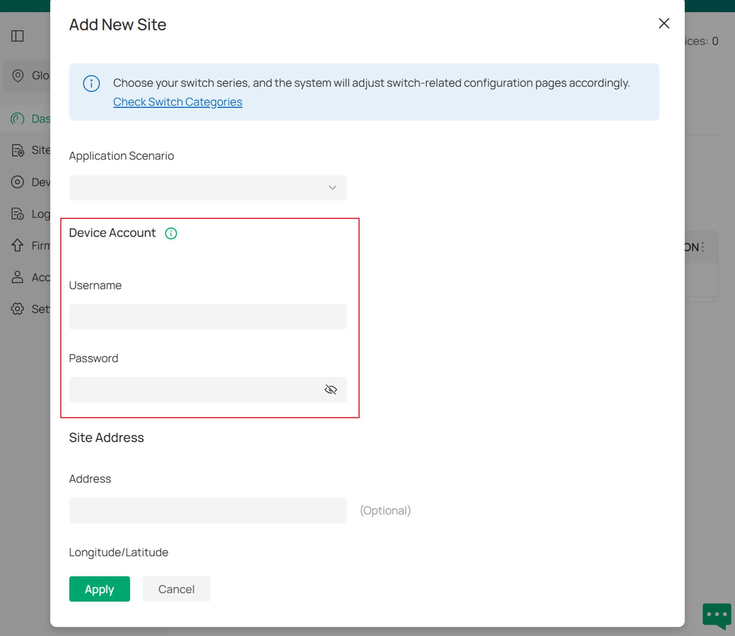Open the Check Switch Categories link
The width and height of the screenshot is (735, 636).
177,102
